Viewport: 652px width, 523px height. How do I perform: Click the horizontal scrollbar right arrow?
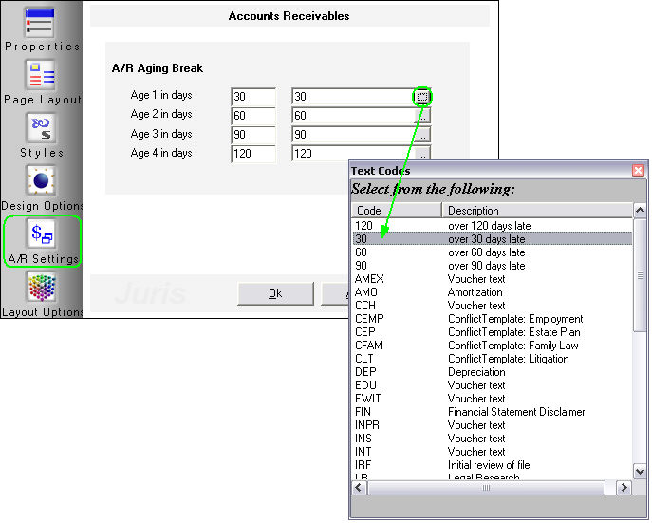[624, 487]
